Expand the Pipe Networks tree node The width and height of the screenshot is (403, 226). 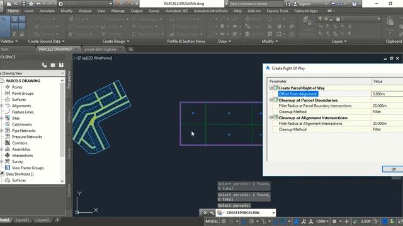(x=2, y=131)
